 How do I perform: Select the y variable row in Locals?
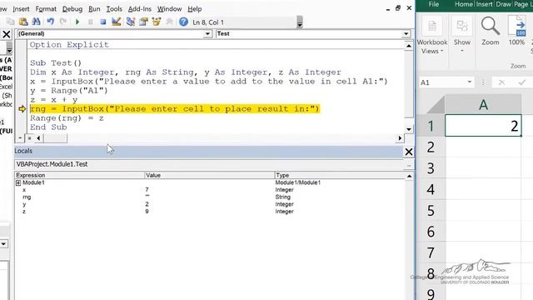tap(210, 204)
